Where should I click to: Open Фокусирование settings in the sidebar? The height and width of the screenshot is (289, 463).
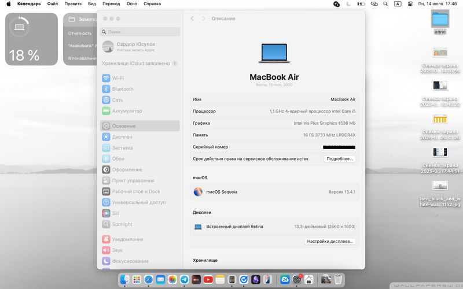click(x=139, y=261)
